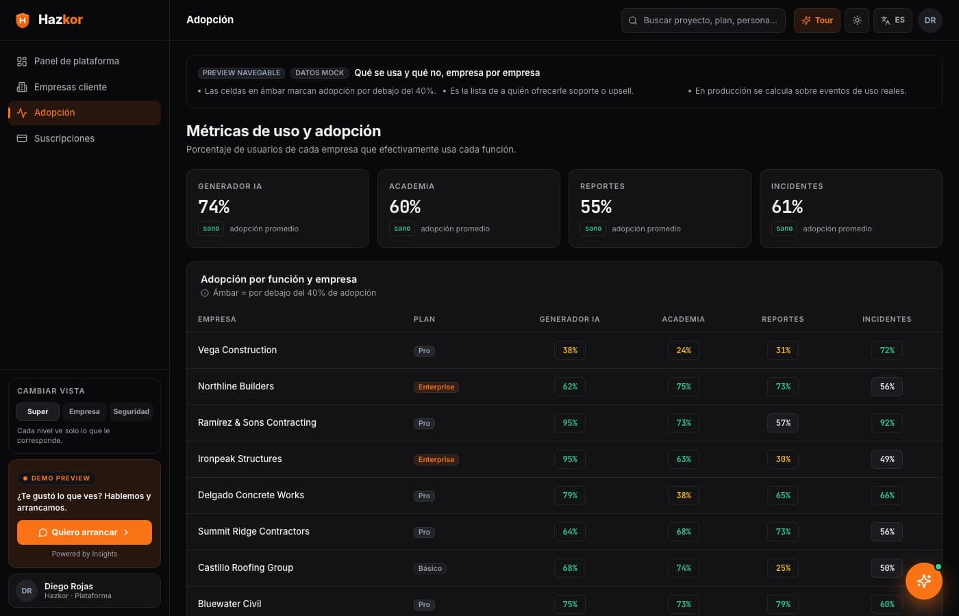Screen dimensions: 959x616
Task: Click Ironpeak Structures' 30% Reportes cell
Action: click(783, 459)
